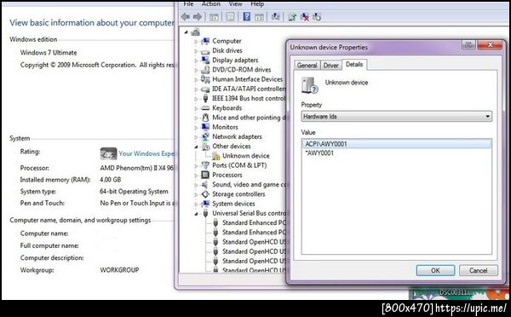
Task: Expand the System devices category
Action: pos(196,205)
